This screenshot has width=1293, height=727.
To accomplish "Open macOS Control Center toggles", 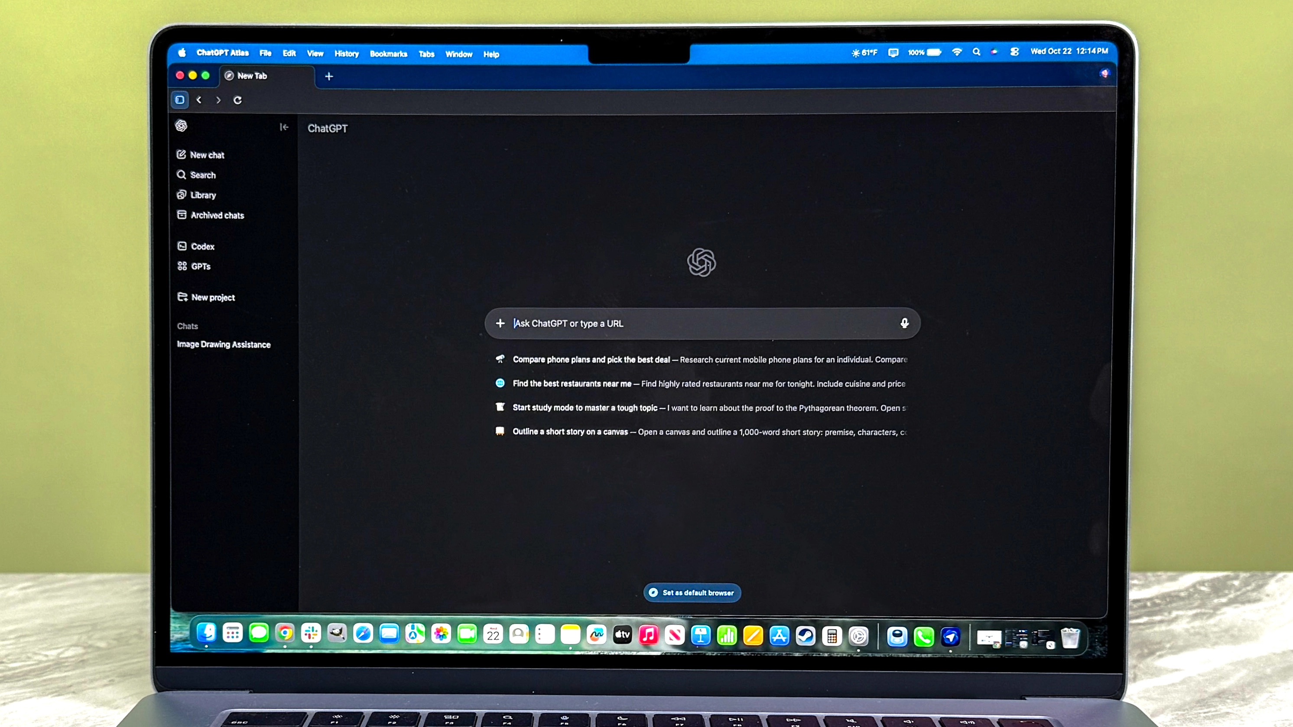I will (x=1014, y=52).
